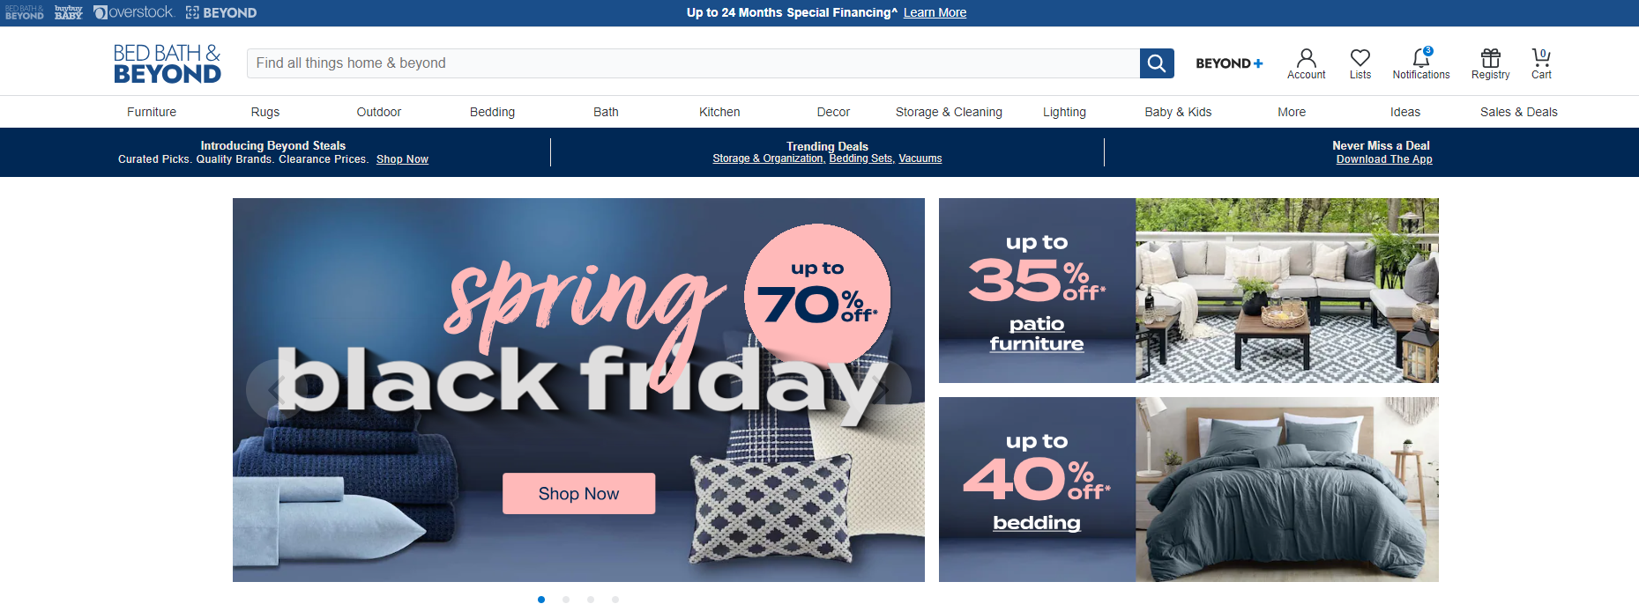Open the Registry gift icon
The width and height of the screenshot is (1639, 604).
point(1490,64)
